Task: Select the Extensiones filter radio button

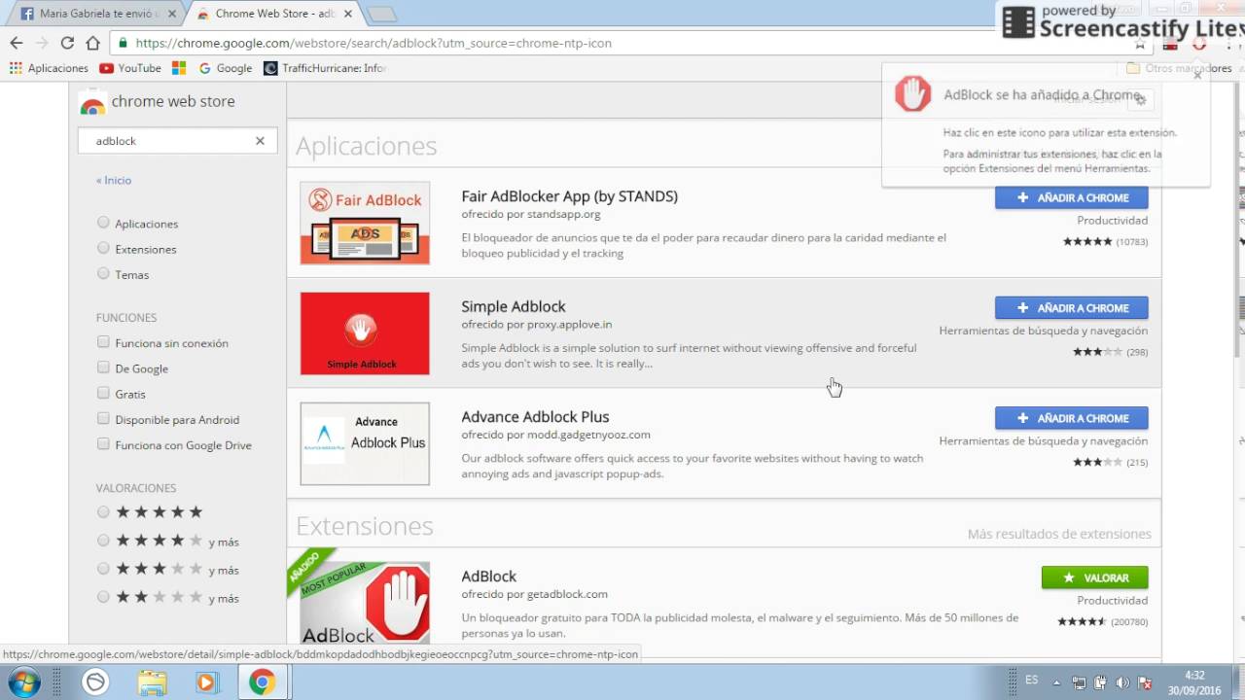Action: [103, 248]
